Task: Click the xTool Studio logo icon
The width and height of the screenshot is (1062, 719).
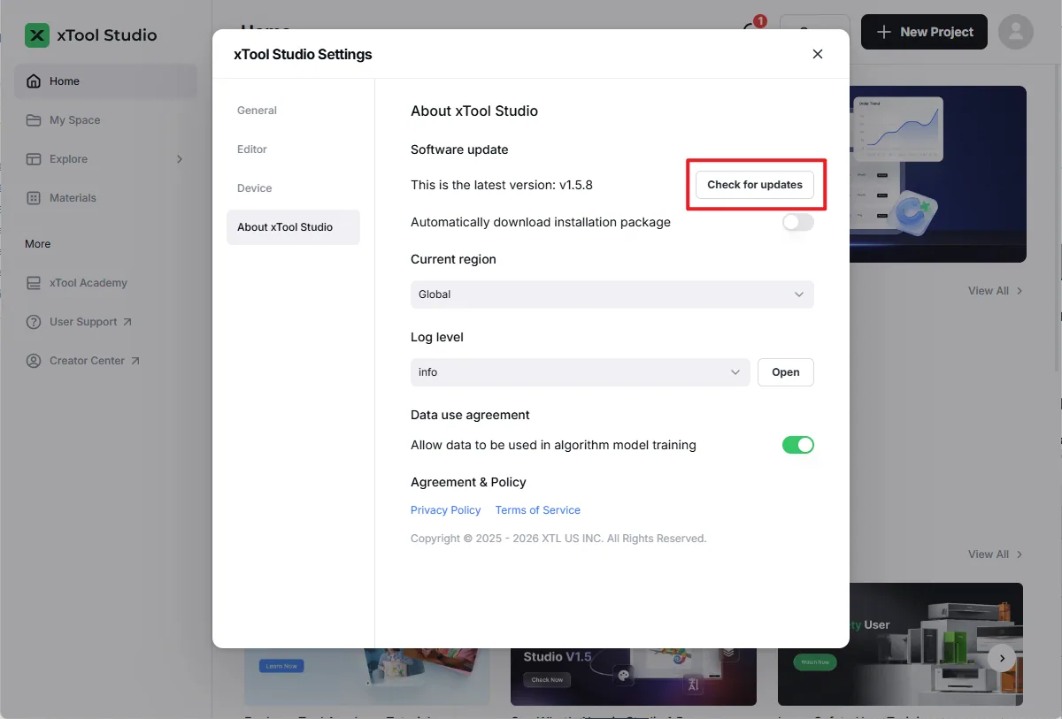Action: pyautogui.click(x=37, y=35)
